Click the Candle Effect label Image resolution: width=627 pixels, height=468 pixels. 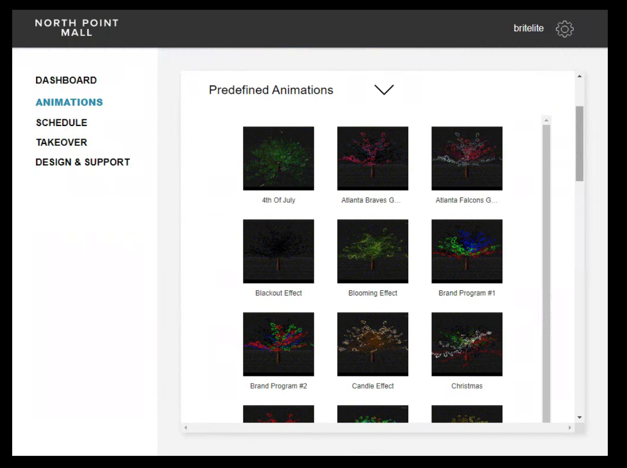373,386
